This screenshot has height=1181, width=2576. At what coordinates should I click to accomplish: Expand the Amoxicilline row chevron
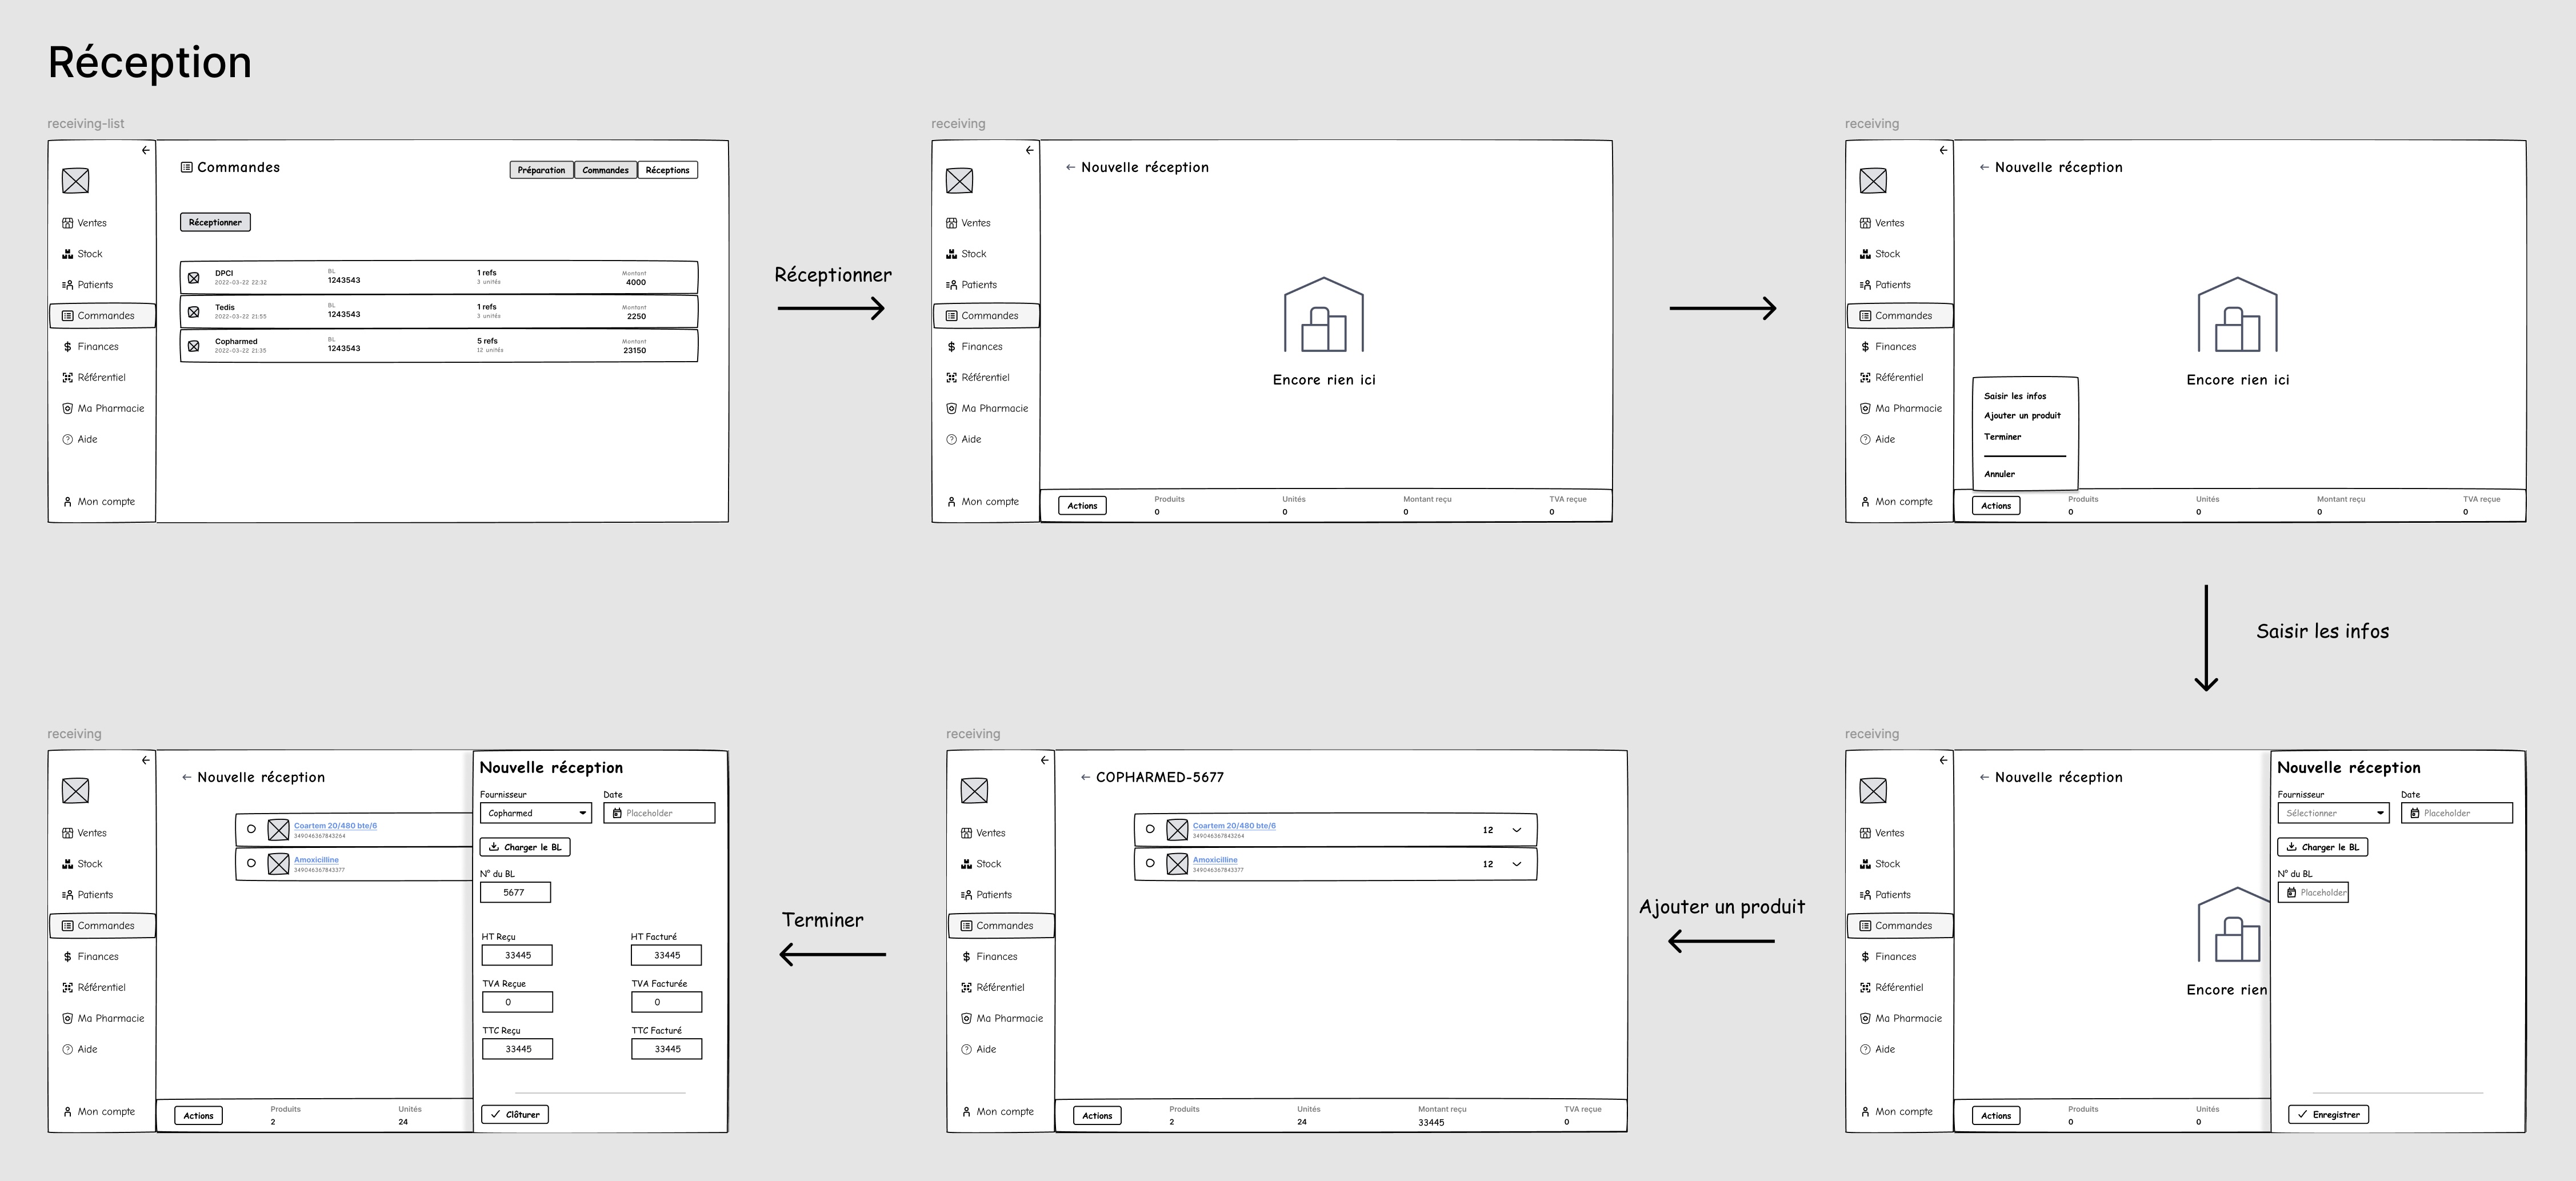click(x=1516, y=864)
